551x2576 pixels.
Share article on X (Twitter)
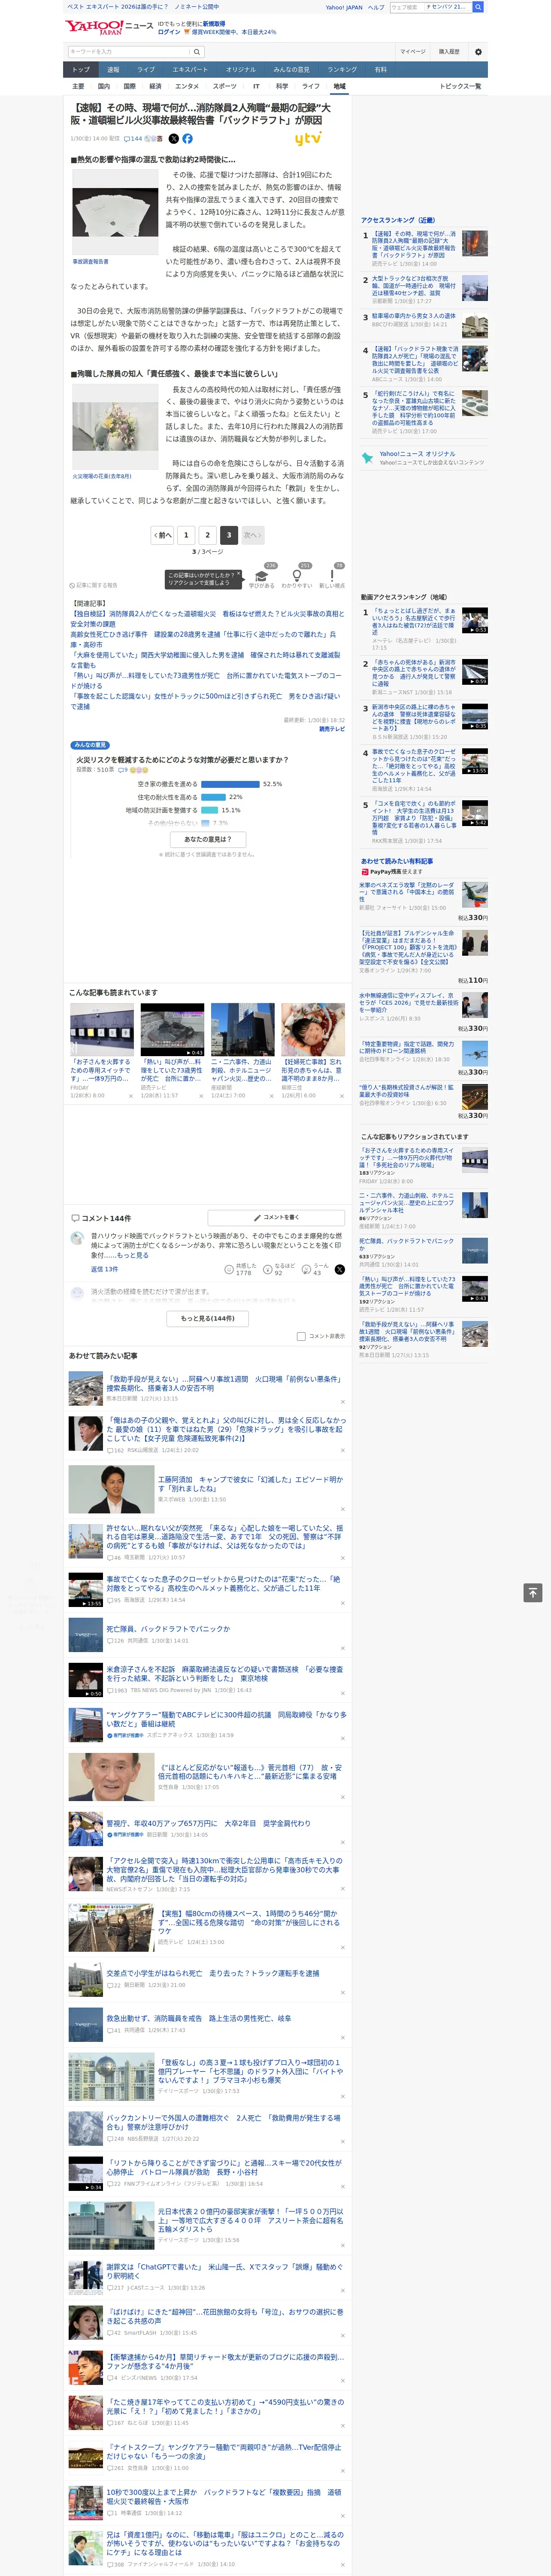(174, 139)
